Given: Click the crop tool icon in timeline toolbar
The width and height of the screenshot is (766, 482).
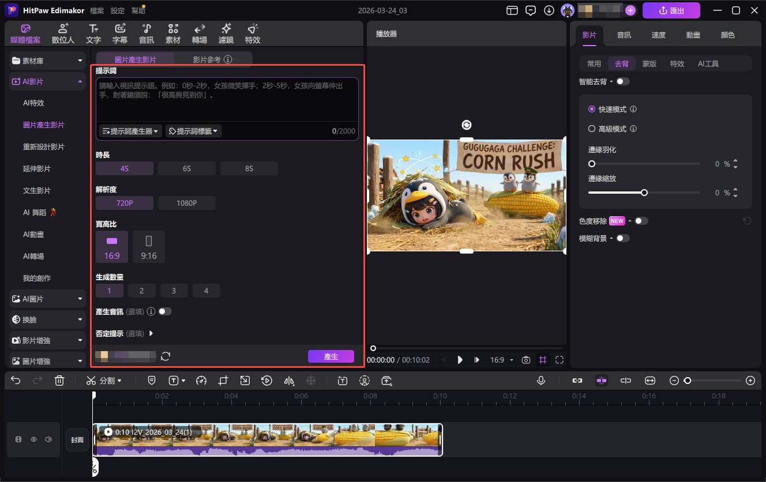Looking at the screenshot, I should (x=223, y=381).
